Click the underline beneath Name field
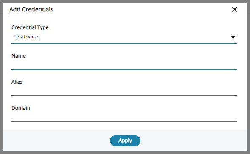 coord(124,69)
